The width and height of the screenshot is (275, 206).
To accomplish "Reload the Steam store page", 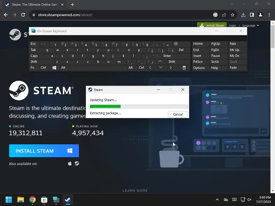I will coord(23,15).
